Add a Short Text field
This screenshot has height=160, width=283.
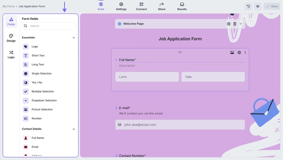(x=38, y=56)
